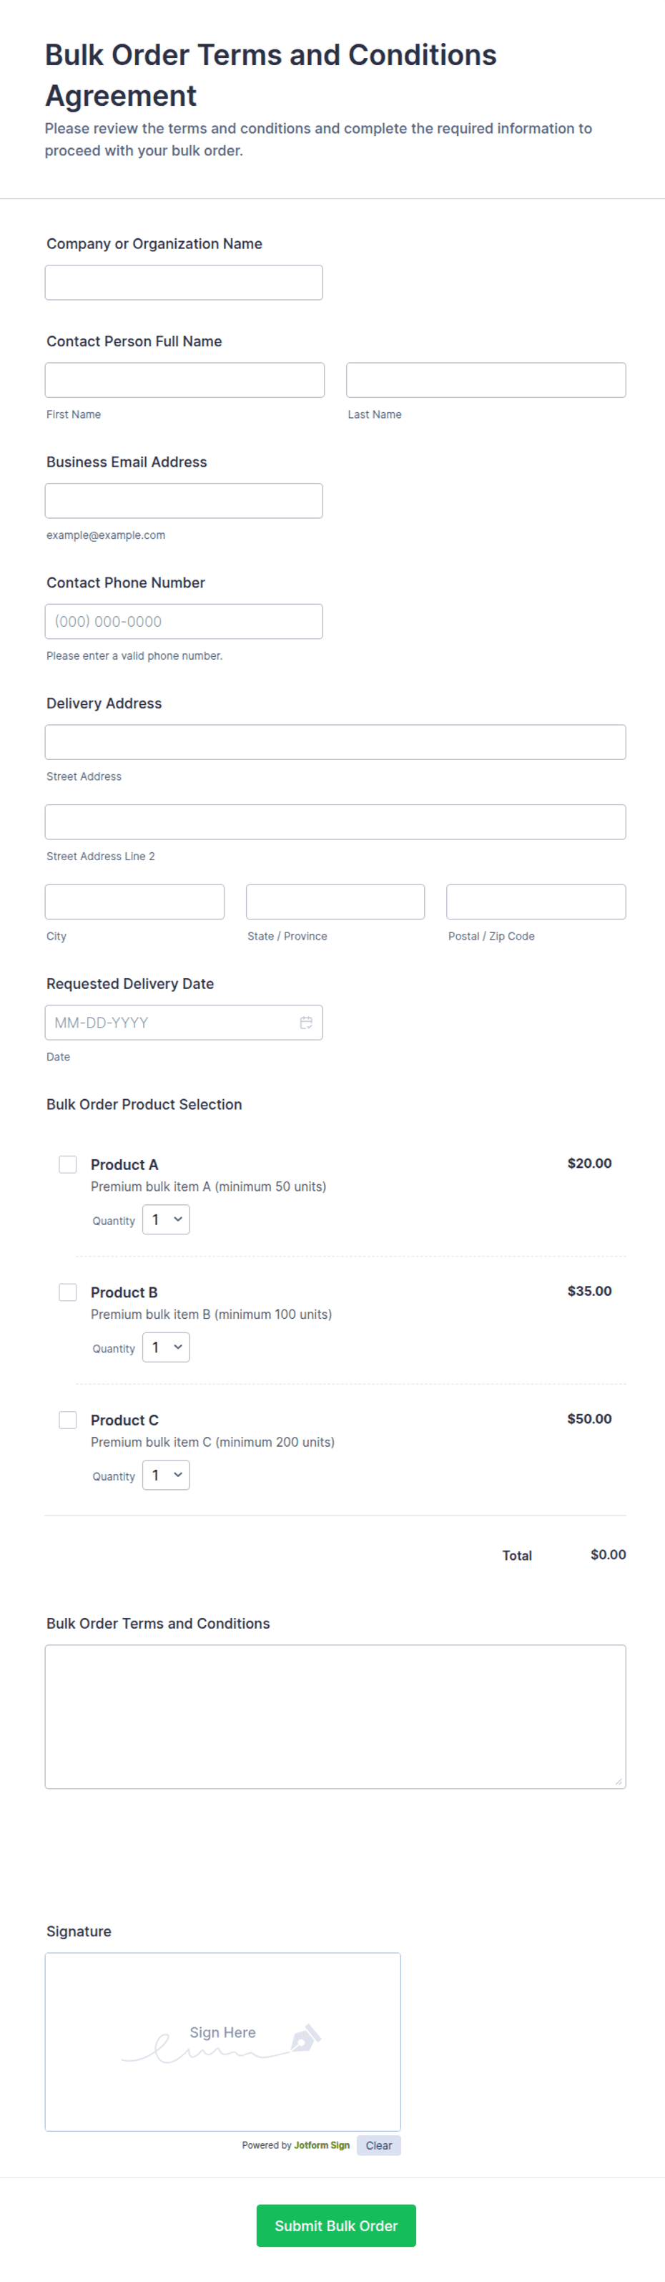Check the Product C checkbox
Image resolution: width=665 pixels, height=2282 pixels.
67,1419
